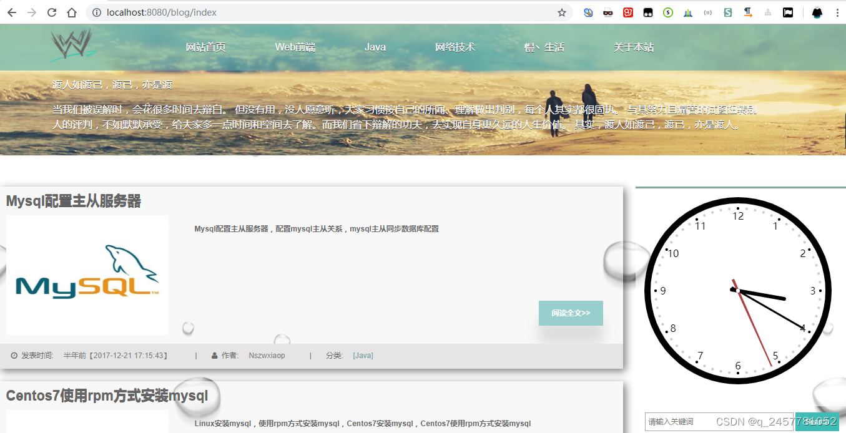Go back using browser back arrow
The width and height of the screenshot is (846, 433).
click(12, 12)
